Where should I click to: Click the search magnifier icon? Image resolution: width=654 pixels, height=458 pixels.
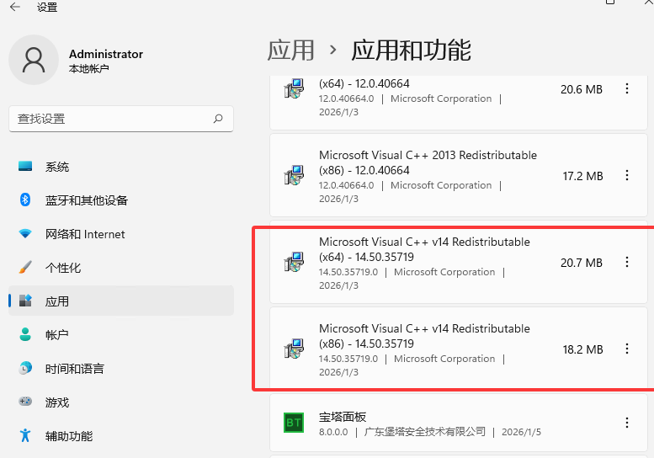pyautogui.click(x=218, y=119)
